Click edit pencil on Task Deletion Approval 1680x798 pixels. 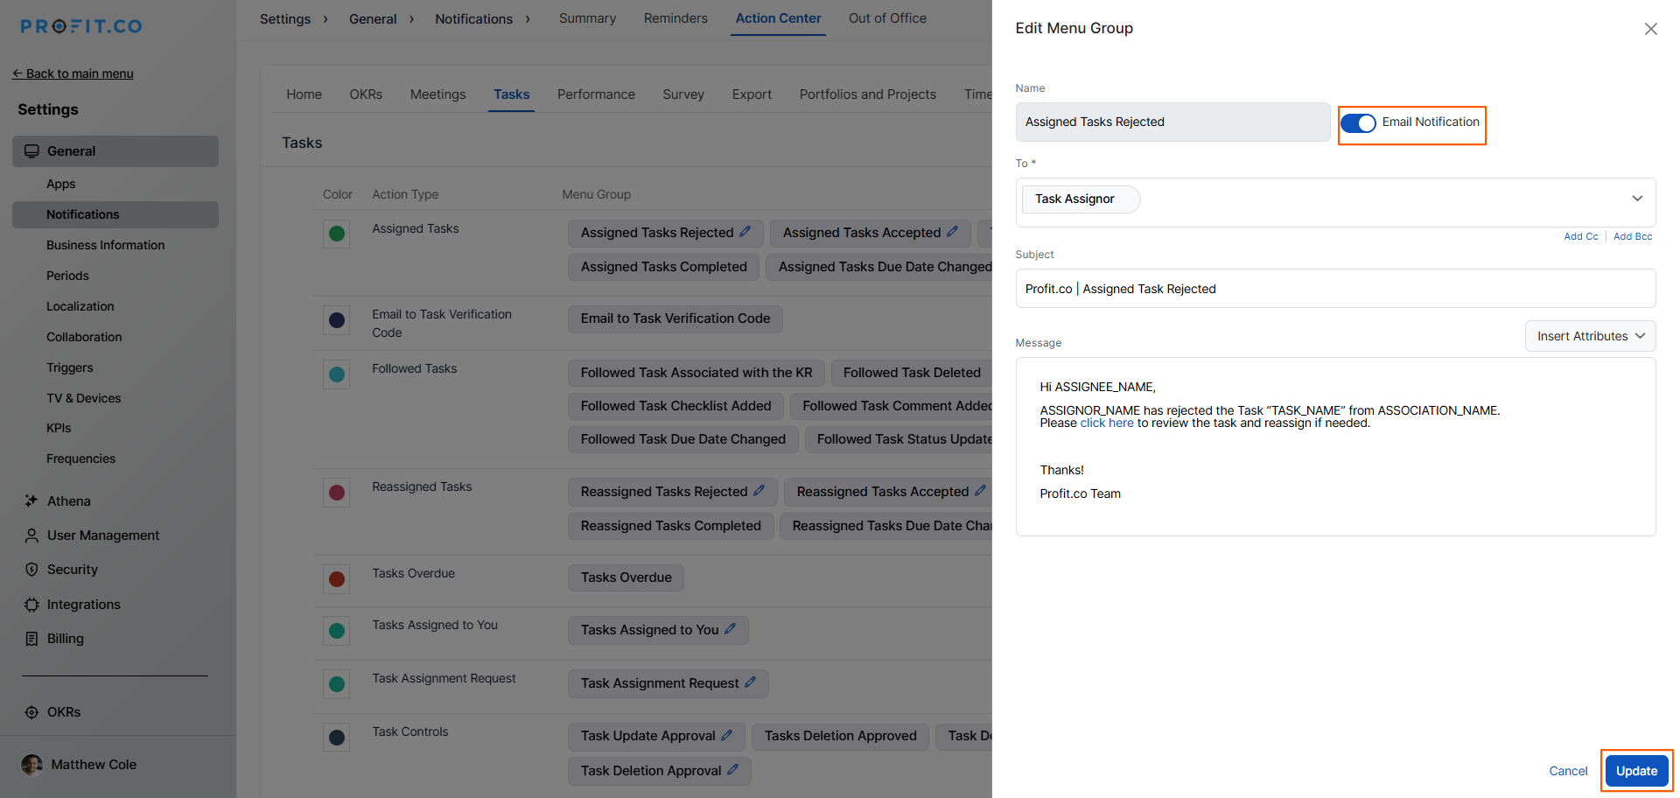[732, 770]
